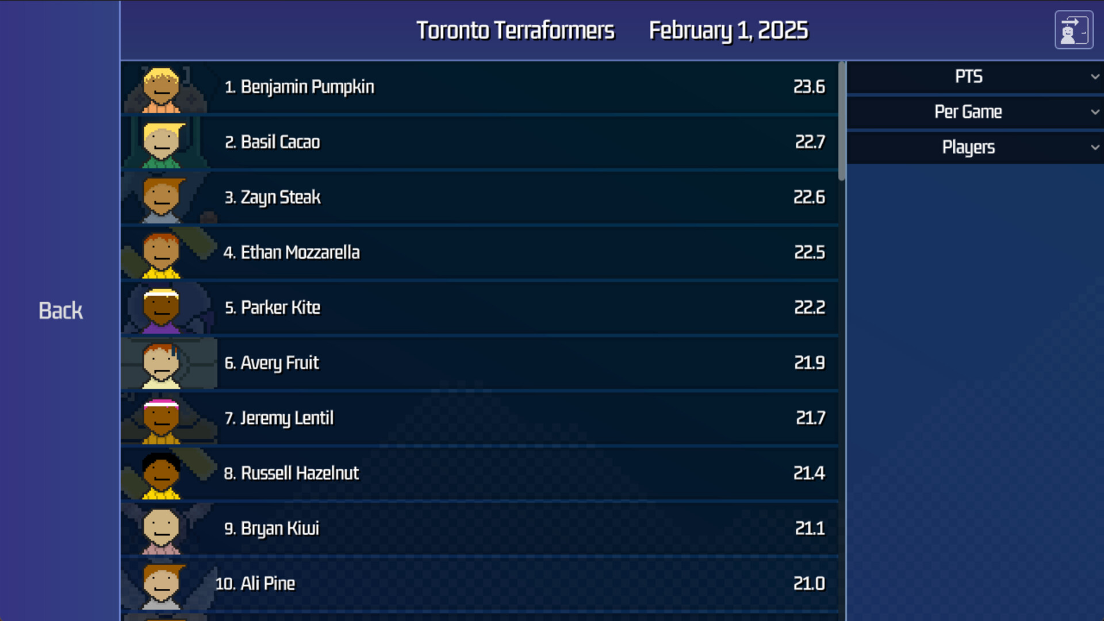Click the February 1, 2025 date
Image resolution: width=1104 pixels, height=621 pixels.
[728, 30]
